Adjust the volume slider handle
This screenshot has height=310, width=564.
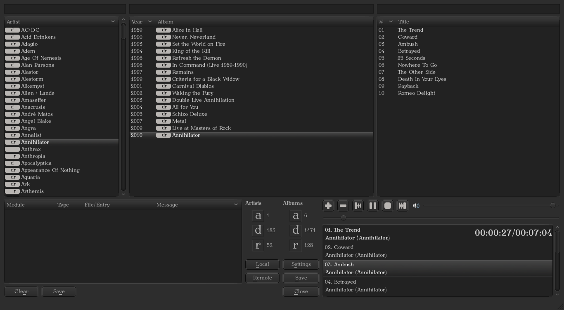pyautogui.click(x=553, y=205)
